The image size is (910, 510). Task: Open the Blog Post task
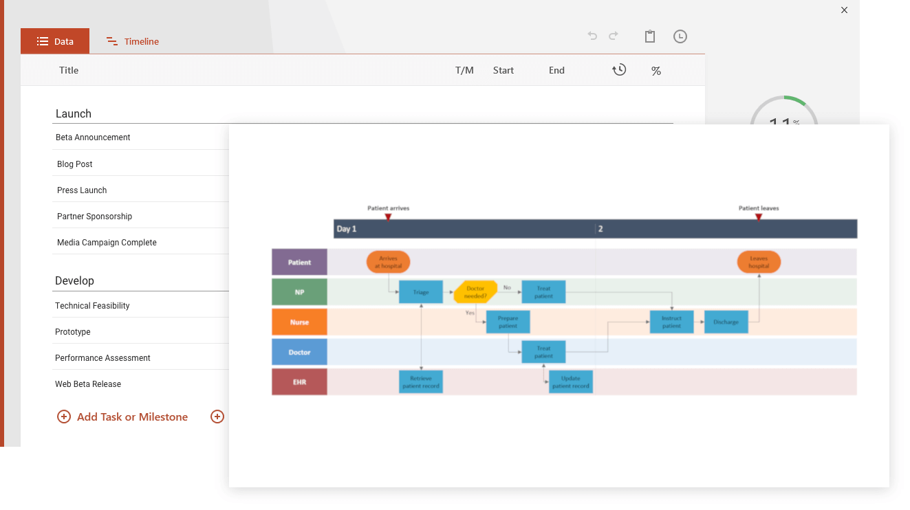click(x=74, y=164)
